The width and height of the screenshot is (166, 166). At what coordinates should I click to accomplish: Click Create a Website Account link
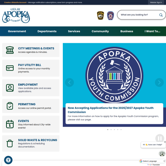click(x=15, y=2)
